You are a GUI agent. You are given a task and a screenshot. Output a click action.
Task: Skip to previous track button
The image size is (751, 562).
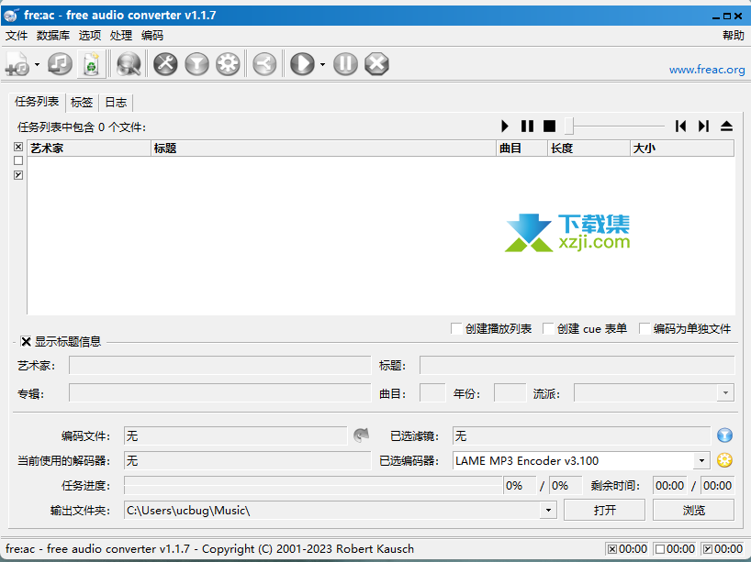click(680, 127)
